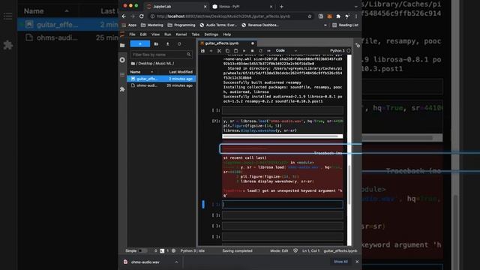
Task: Restart kernel and run all cells icon
Action: tap(268, 51)
